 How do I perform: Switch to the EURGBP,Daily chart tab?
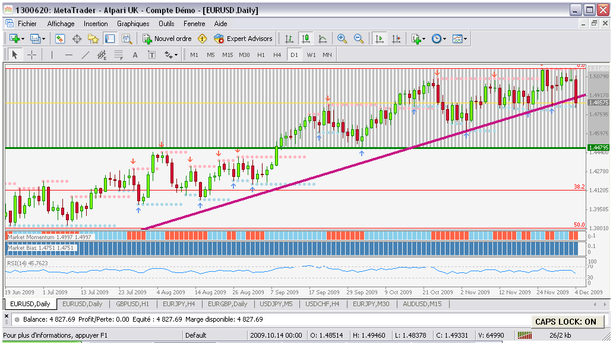[227, 304]
